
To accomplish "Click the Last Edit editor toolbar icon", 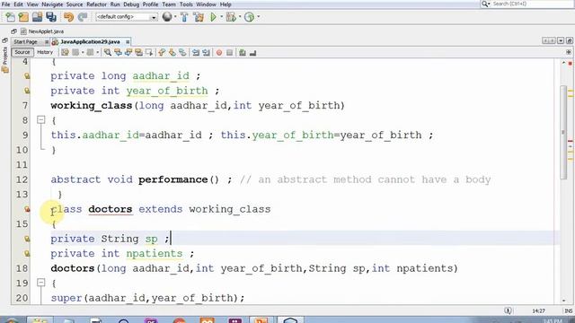I will pos(65,53).
